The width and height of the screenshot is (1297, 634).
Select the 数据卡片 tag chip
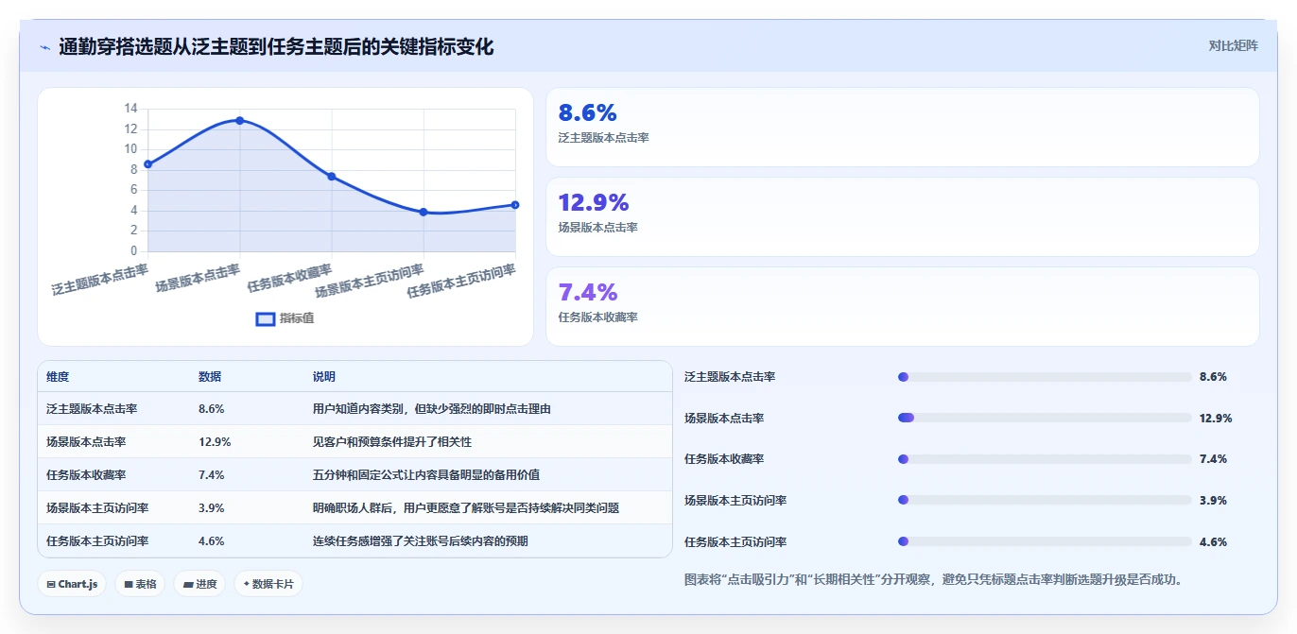pos(268,584)
